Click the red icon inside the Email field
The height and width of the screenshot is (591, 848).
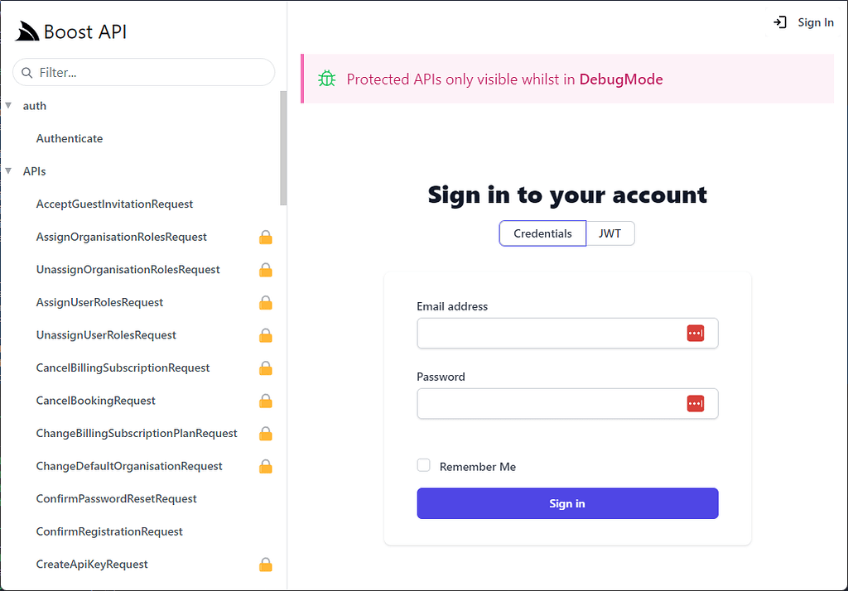[695, 333]
